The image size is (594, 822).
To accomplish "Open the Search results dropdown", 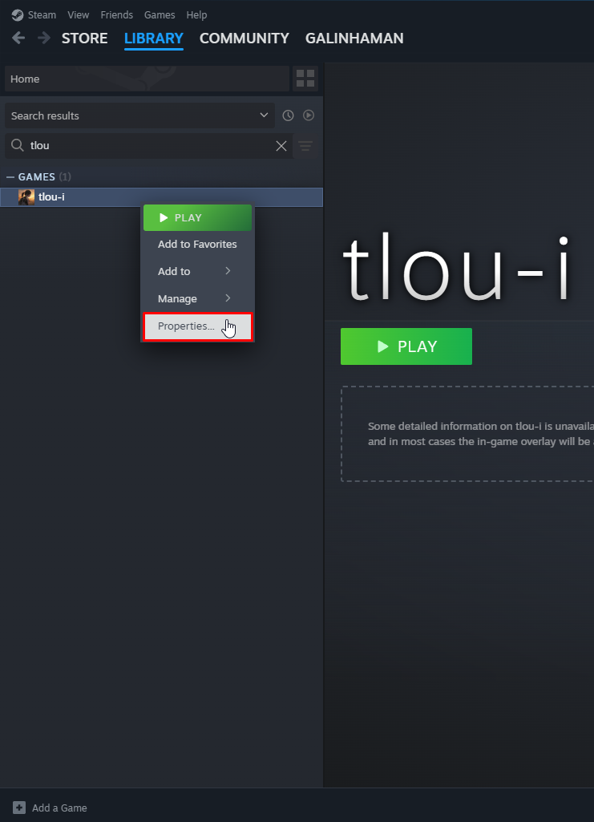I will pos(139,115).
